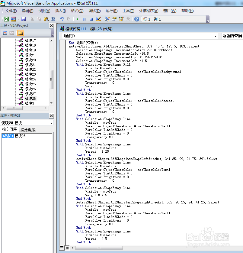Click the View Code icon in project panel
Screen dimensions: 243x253
[x=5, y=33]
